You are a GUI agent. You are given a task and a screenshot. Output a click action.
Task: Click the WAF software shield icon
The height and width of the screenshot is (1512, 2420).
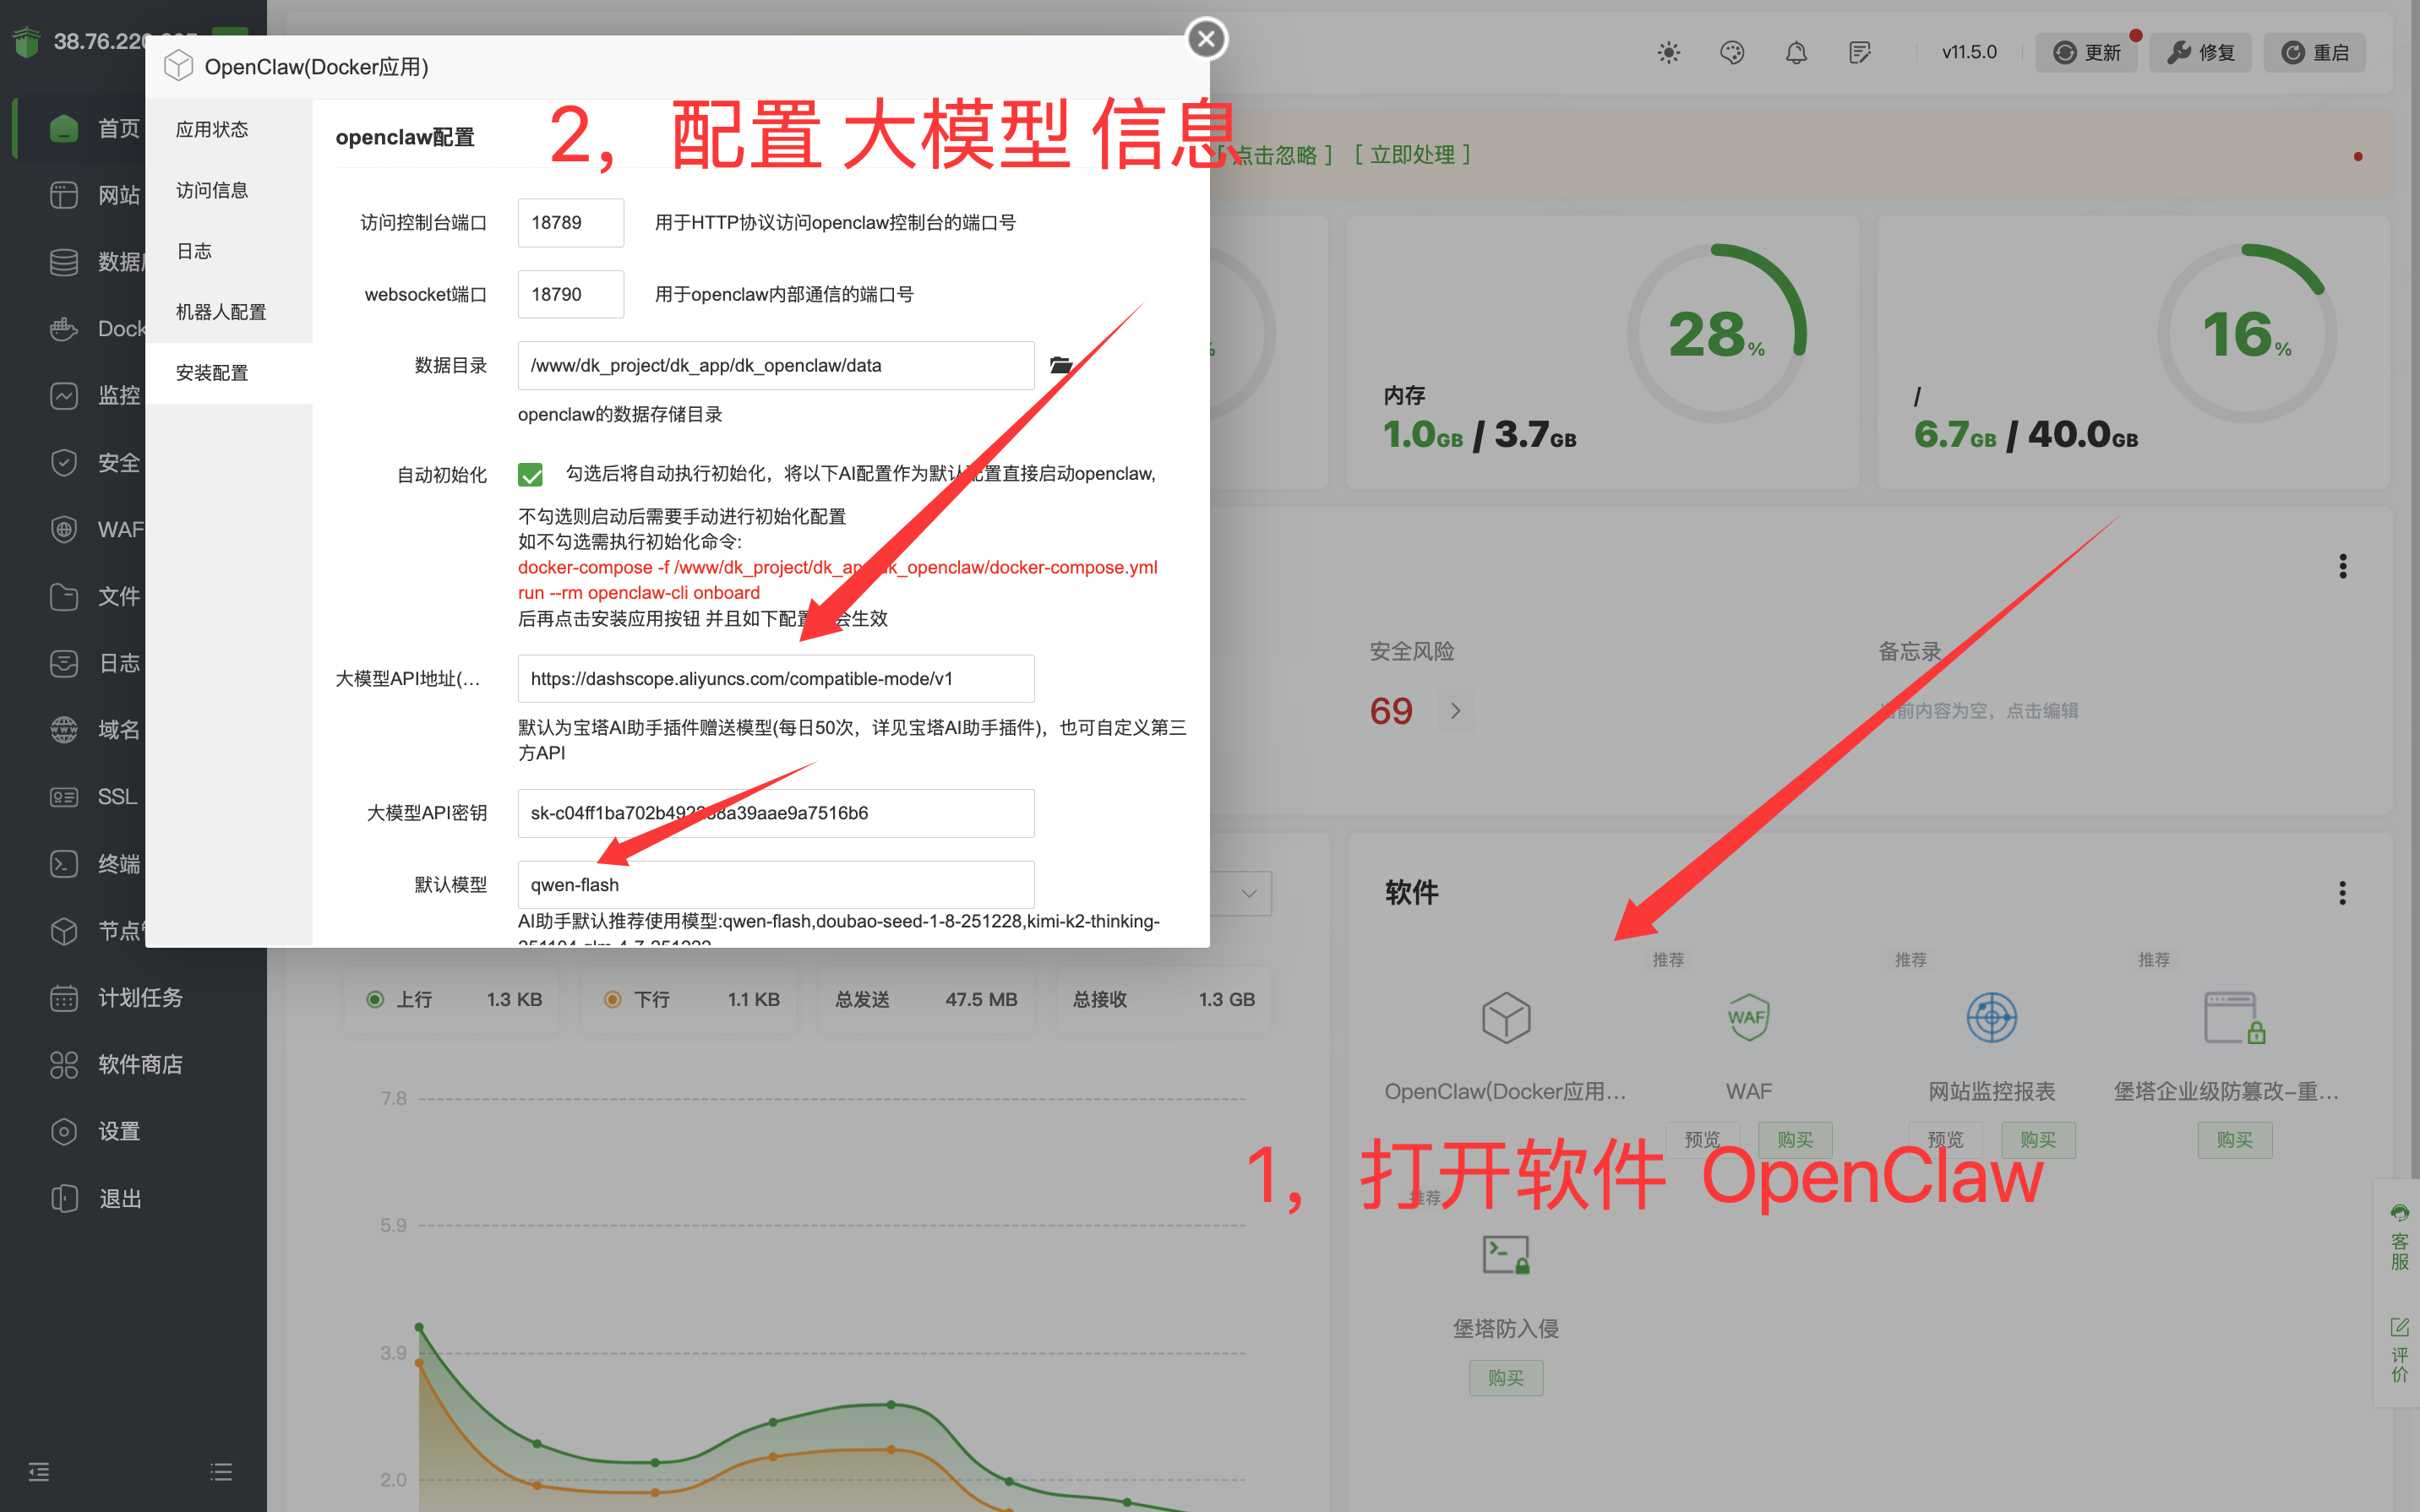coord(1748,1018)
